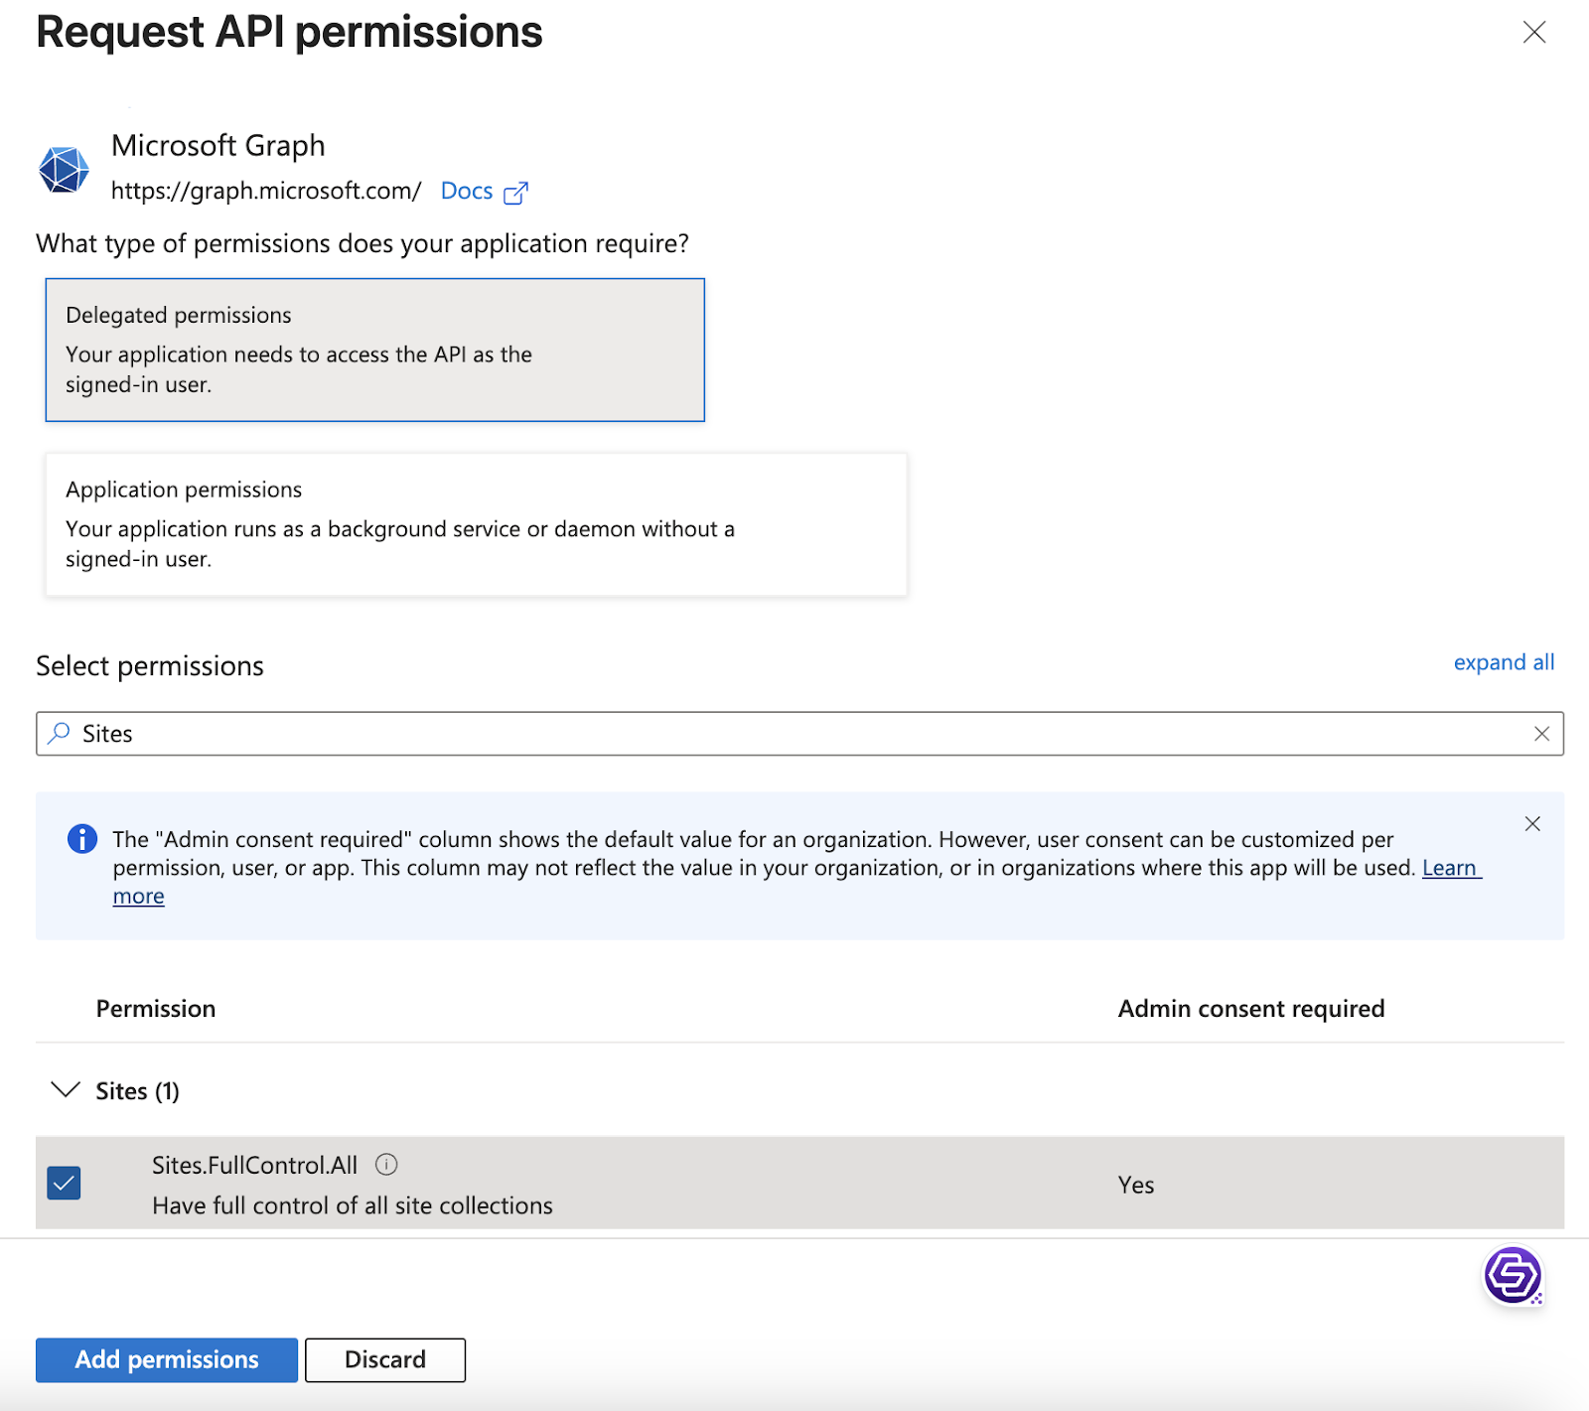Collapse the Sites (1) group chevron
Screen dimensions: 1589x1411
66,1090
